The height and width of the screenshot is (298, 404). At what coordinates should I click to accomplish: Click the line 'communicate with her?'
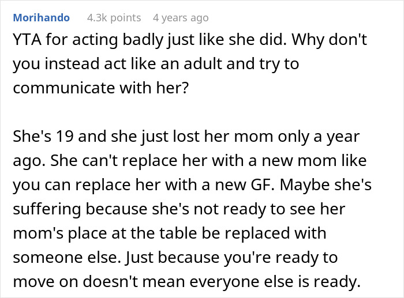[x=101, y=88]
